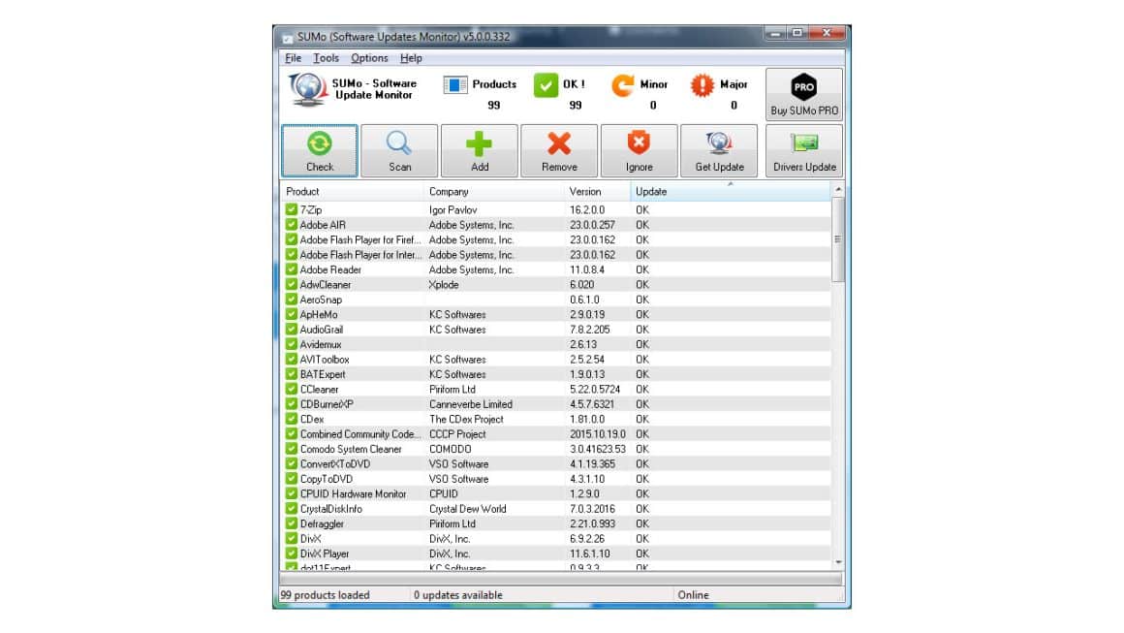
Task: Click AeroSnap's green check icon
Action: [291, 300]
